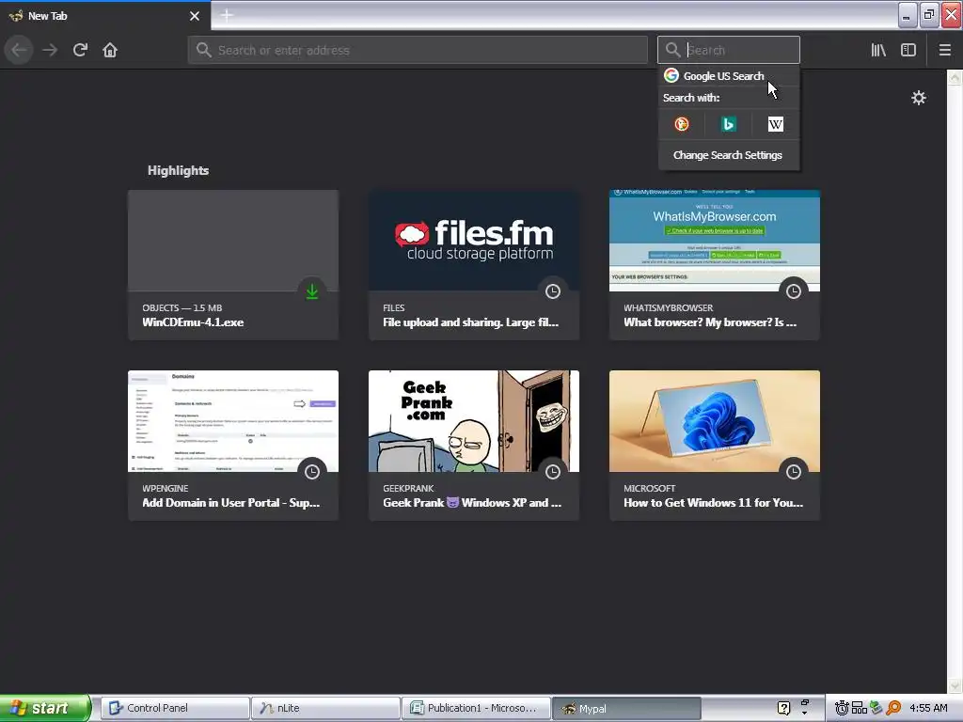Close the New Tab tab
Screen dimensions: 963x722
pos(195,16)
